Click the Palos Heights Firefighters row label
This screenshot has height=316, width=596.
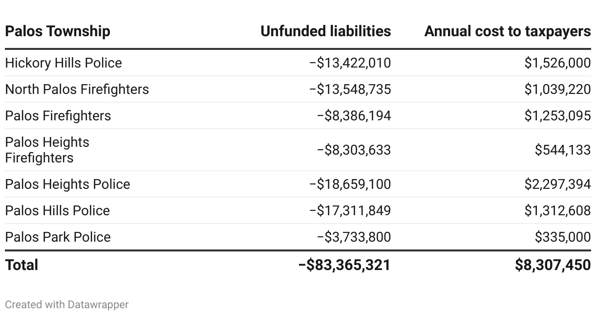47,150
